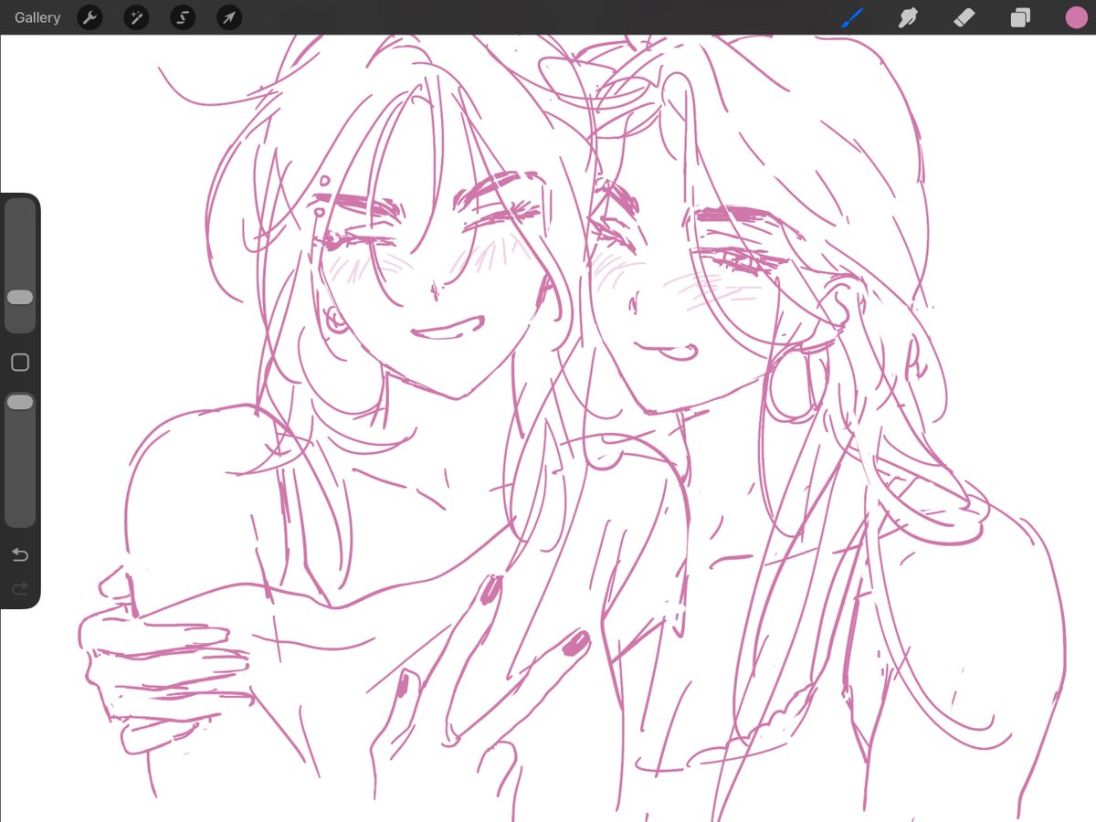Select the Brush tool
This screenshot has height=822, width=1096.
click(852, 17)
